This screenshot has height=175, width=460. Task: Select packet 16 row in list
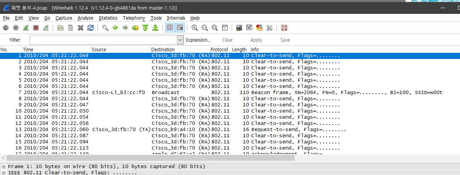tap(230, 148)
